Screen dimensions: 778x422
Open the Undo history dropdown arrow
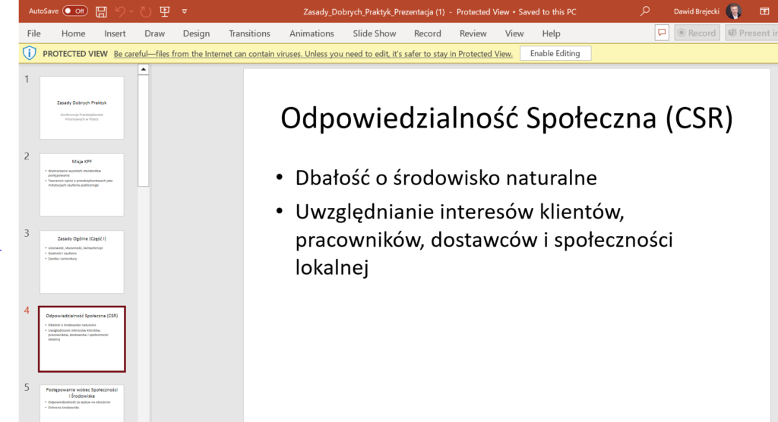pyautogui.click(x=131, y=11)
